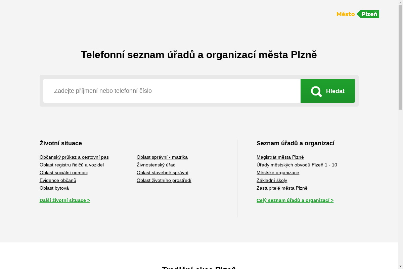
Task: Open the Městské organizace listing
Action: (278, 172)
